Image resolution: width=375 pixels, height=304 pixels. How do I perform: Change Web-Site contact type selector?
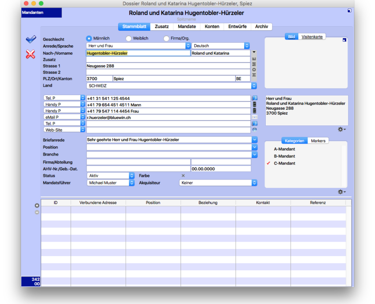click(x=64, y=130)
